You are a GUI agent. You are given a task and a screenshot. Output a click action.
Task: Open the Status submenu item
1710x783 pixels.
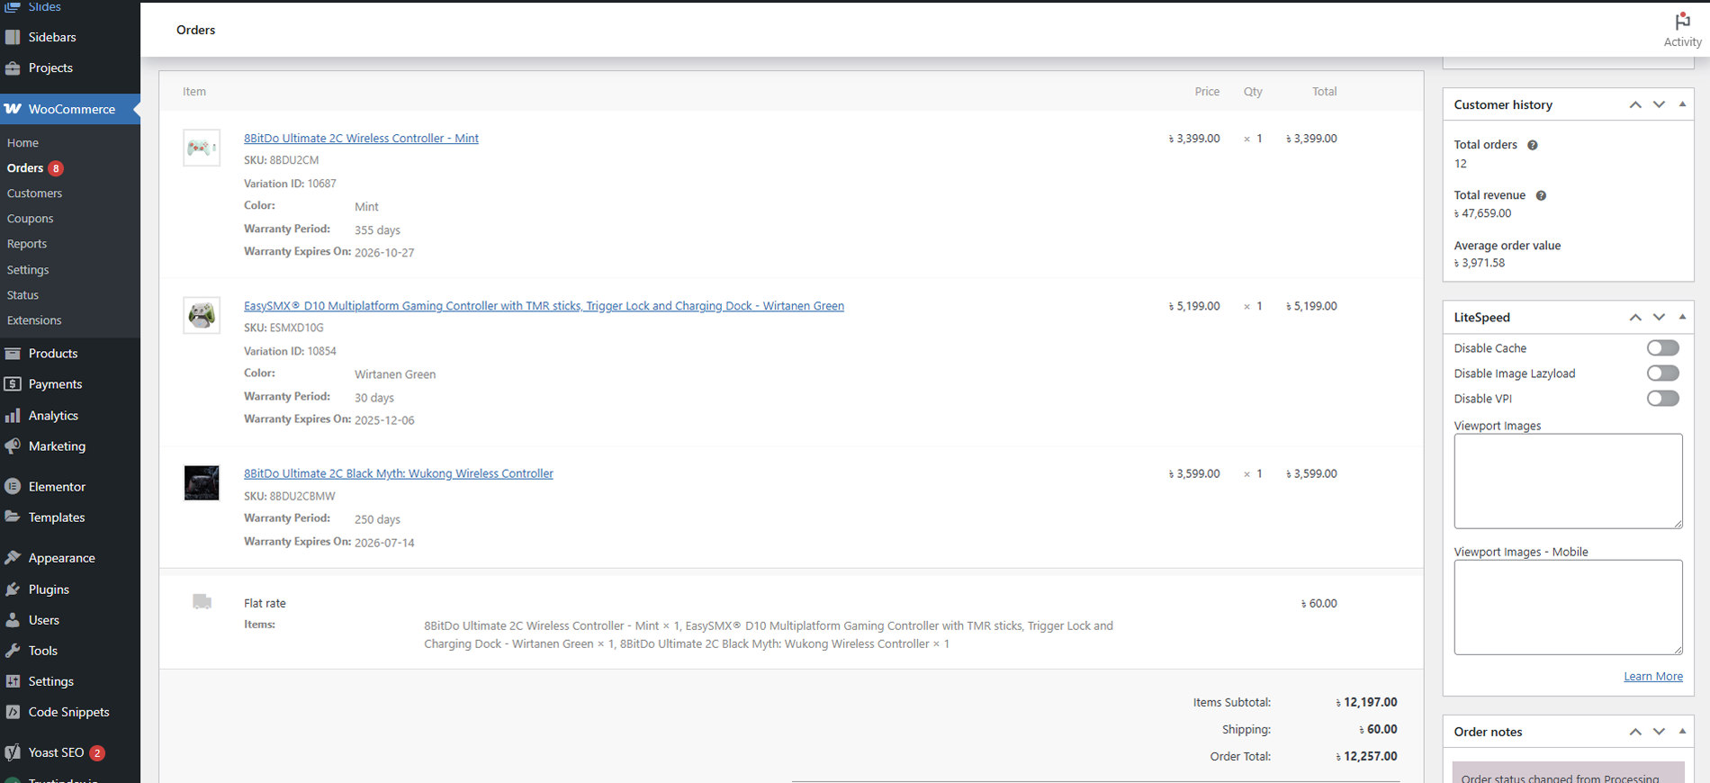pyautogui.click(x=22, y=294)
